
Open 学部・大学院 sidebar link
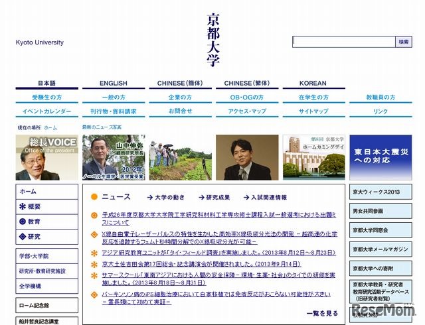pyautogui.click(x=47, y=256)
